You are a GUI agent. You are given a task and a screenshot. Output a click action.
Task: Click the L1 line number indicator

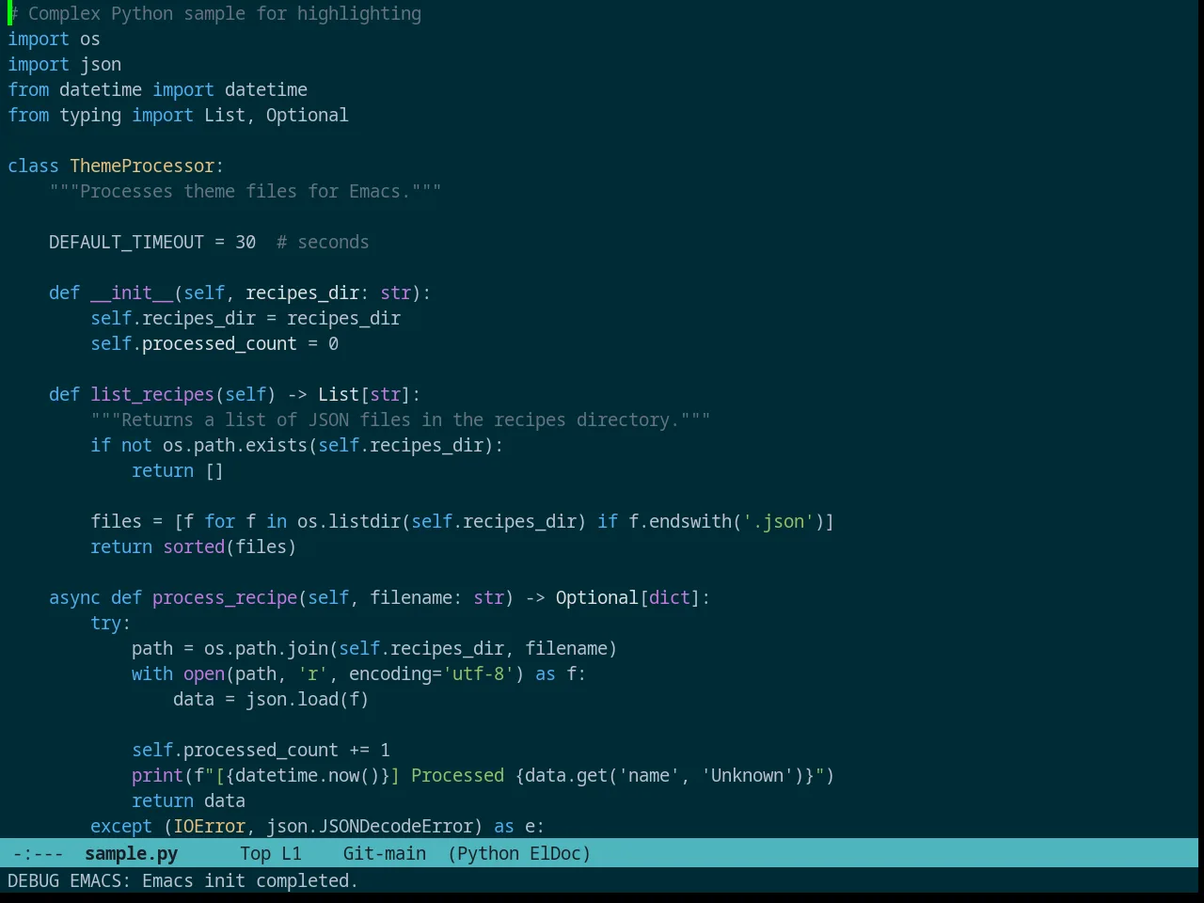pyautogui.click(x=292, y=853)
